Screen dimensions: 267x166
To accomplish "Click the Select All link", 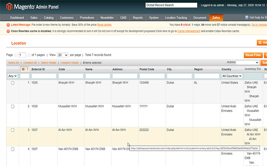I will tap(13, 63).
